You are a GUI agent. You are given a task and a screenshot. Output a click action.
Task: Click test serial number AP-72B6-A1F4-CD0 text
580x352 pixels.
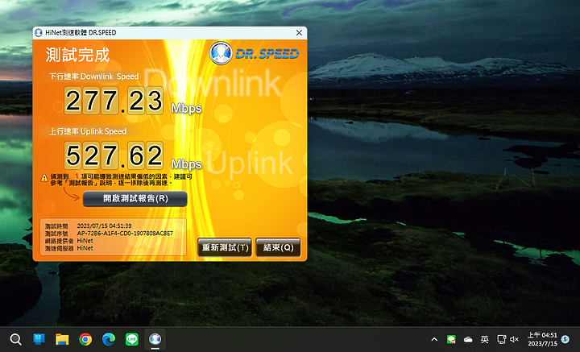[x=125, y=234]
